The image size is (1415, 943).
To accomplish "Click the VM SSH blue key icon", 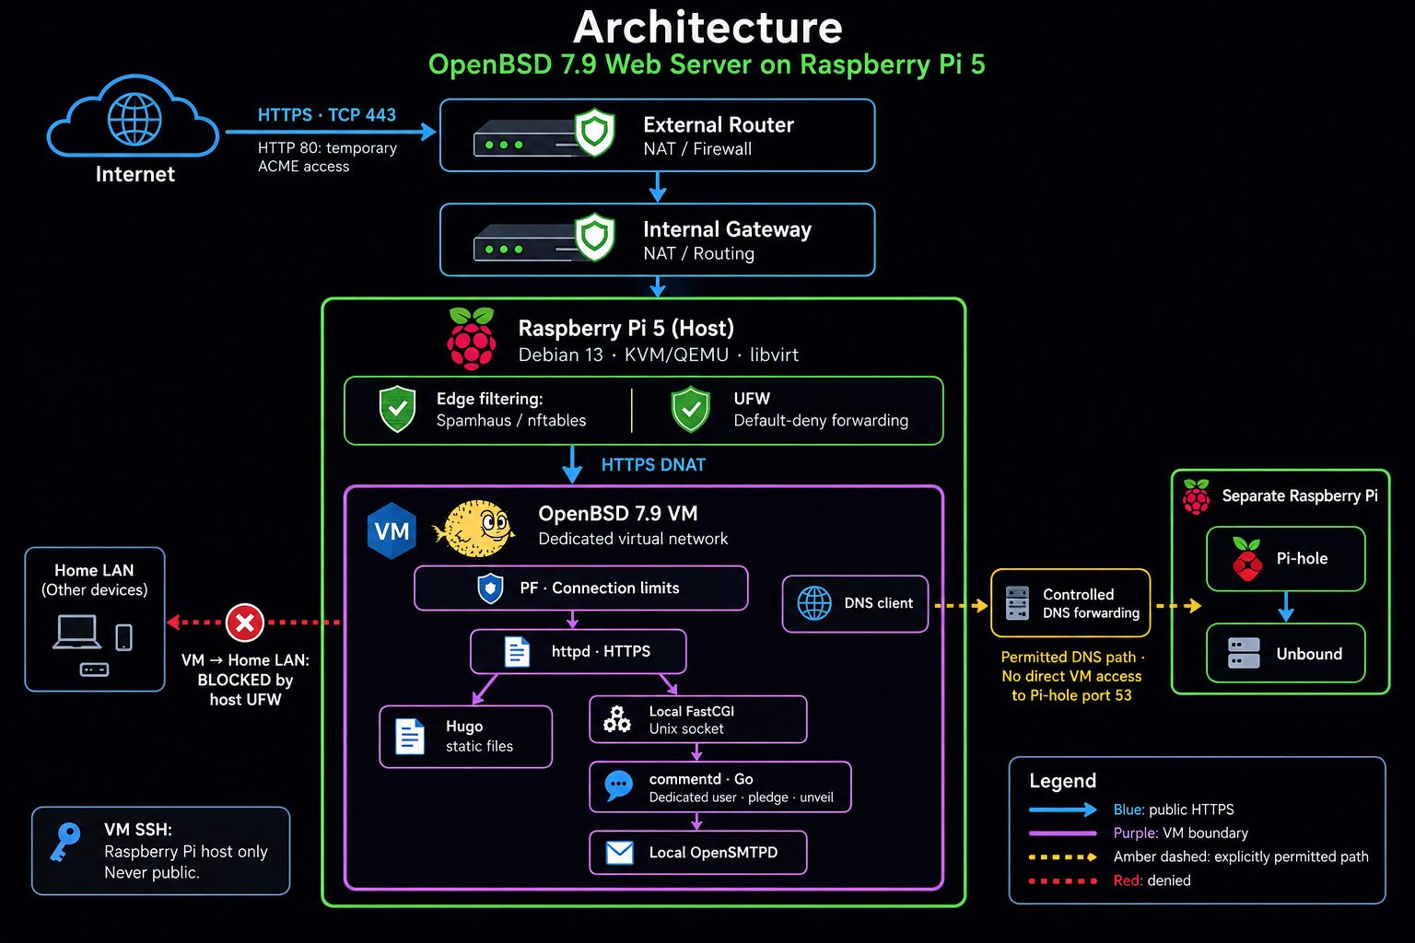I will pyautogui.click(x=64, y=843).
